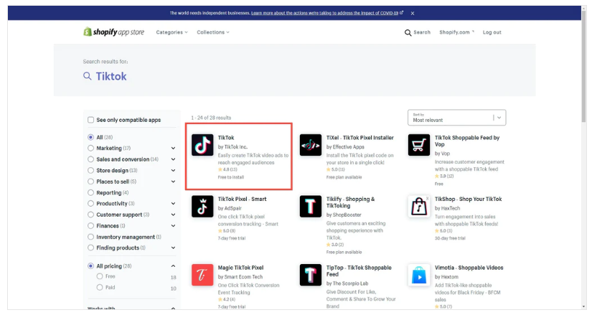This screenshot has height=315, width=592.
Task: Open the TikShop shopping bag icon
Action: coord(418,206)
